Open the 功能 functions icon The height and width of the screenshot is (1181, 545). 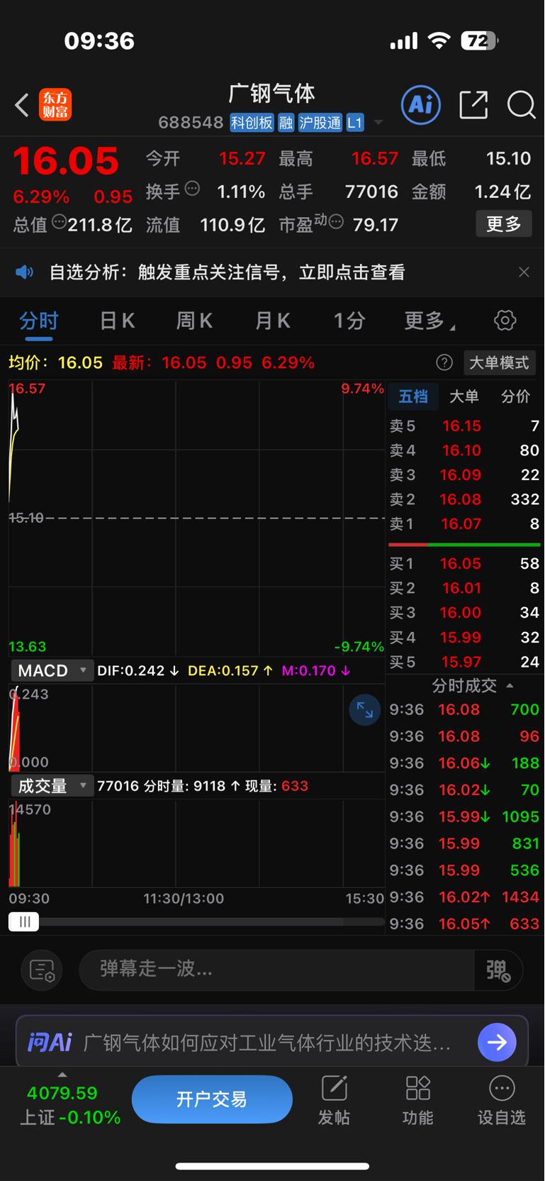click(417, 1100)
